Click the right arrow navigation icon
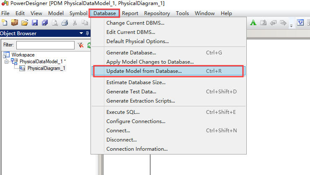310x175 pixels. 283,23
